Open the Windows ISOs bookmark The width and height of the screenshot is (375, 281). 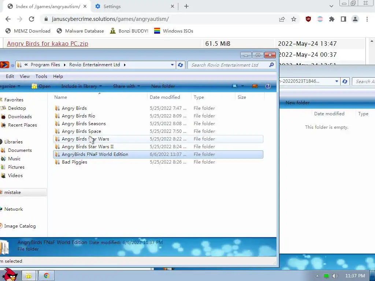point(174,31)
